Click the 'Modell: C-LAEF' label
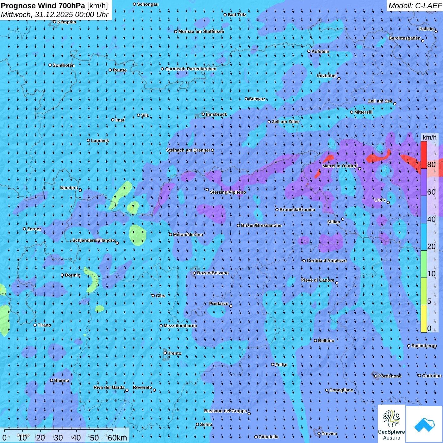443x443 pixels. coord(415,6)
